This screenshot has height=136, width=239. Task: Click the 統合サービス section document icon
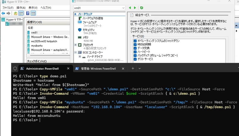pyautogui.click(x=132, y=15)
